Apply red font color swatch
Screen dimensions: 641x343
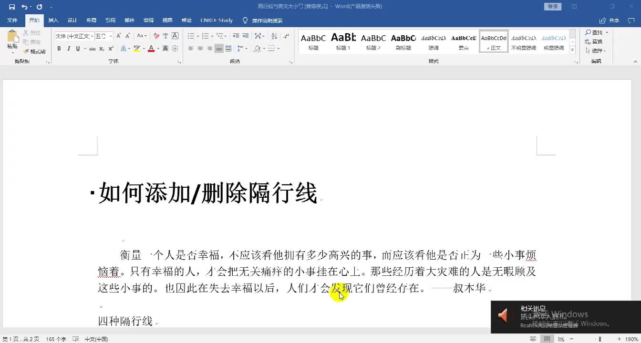pyautogui.click(x=151, y=49)
